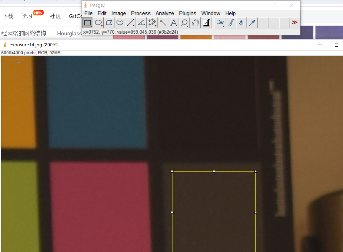
Task: Select the Straight Line tool
Action: click(x=131, y=23)
